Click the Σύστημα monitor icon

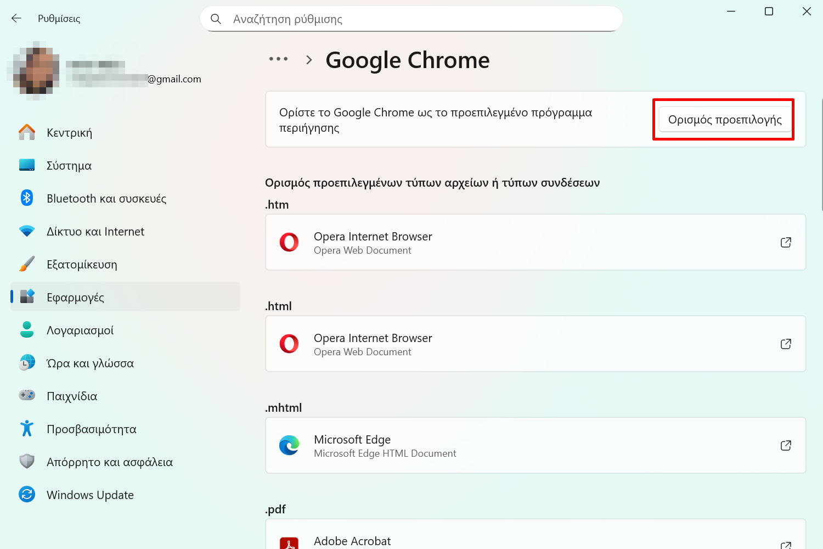[27, 165]
